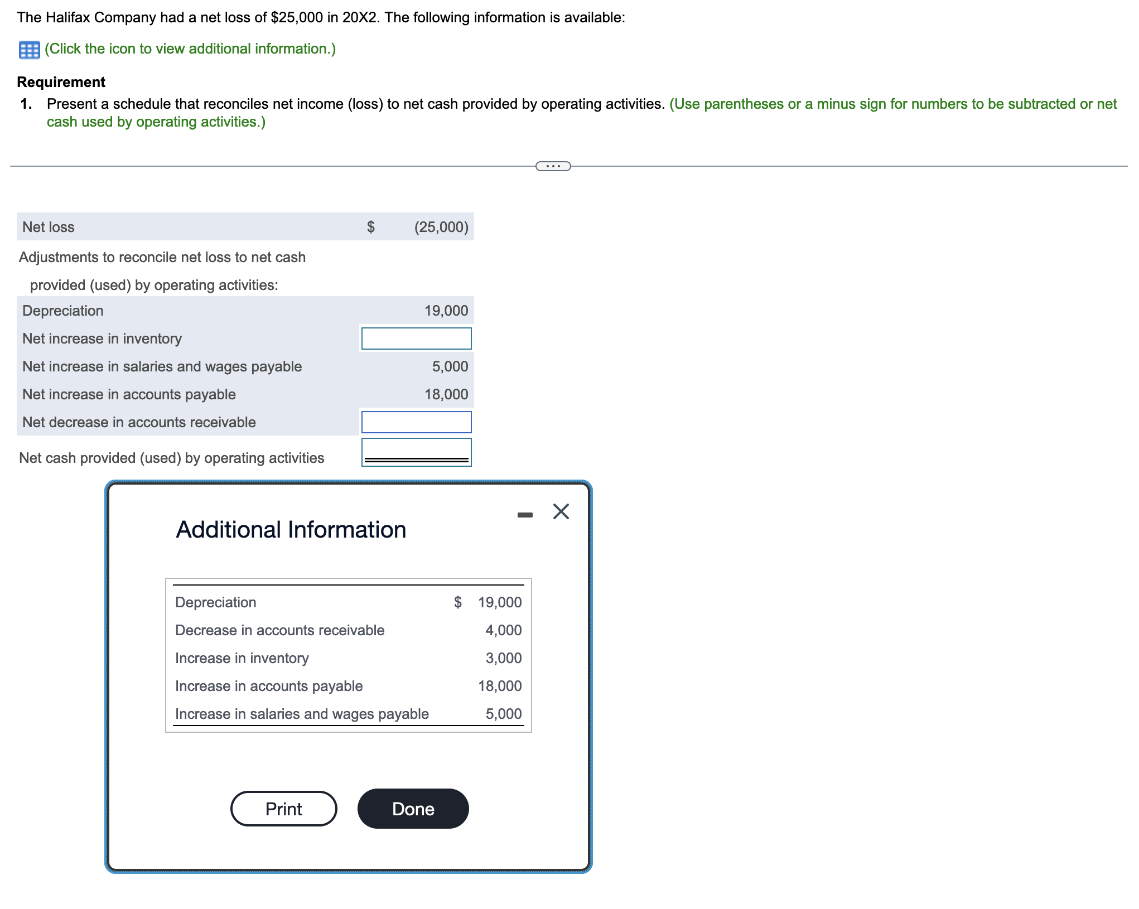Select the Net decrease in accounts receivable field
Screen dimensions: 1139x909
pos(417,422)
